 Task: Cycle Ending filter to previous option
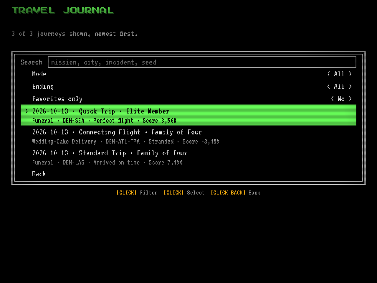tap(328, 86)
